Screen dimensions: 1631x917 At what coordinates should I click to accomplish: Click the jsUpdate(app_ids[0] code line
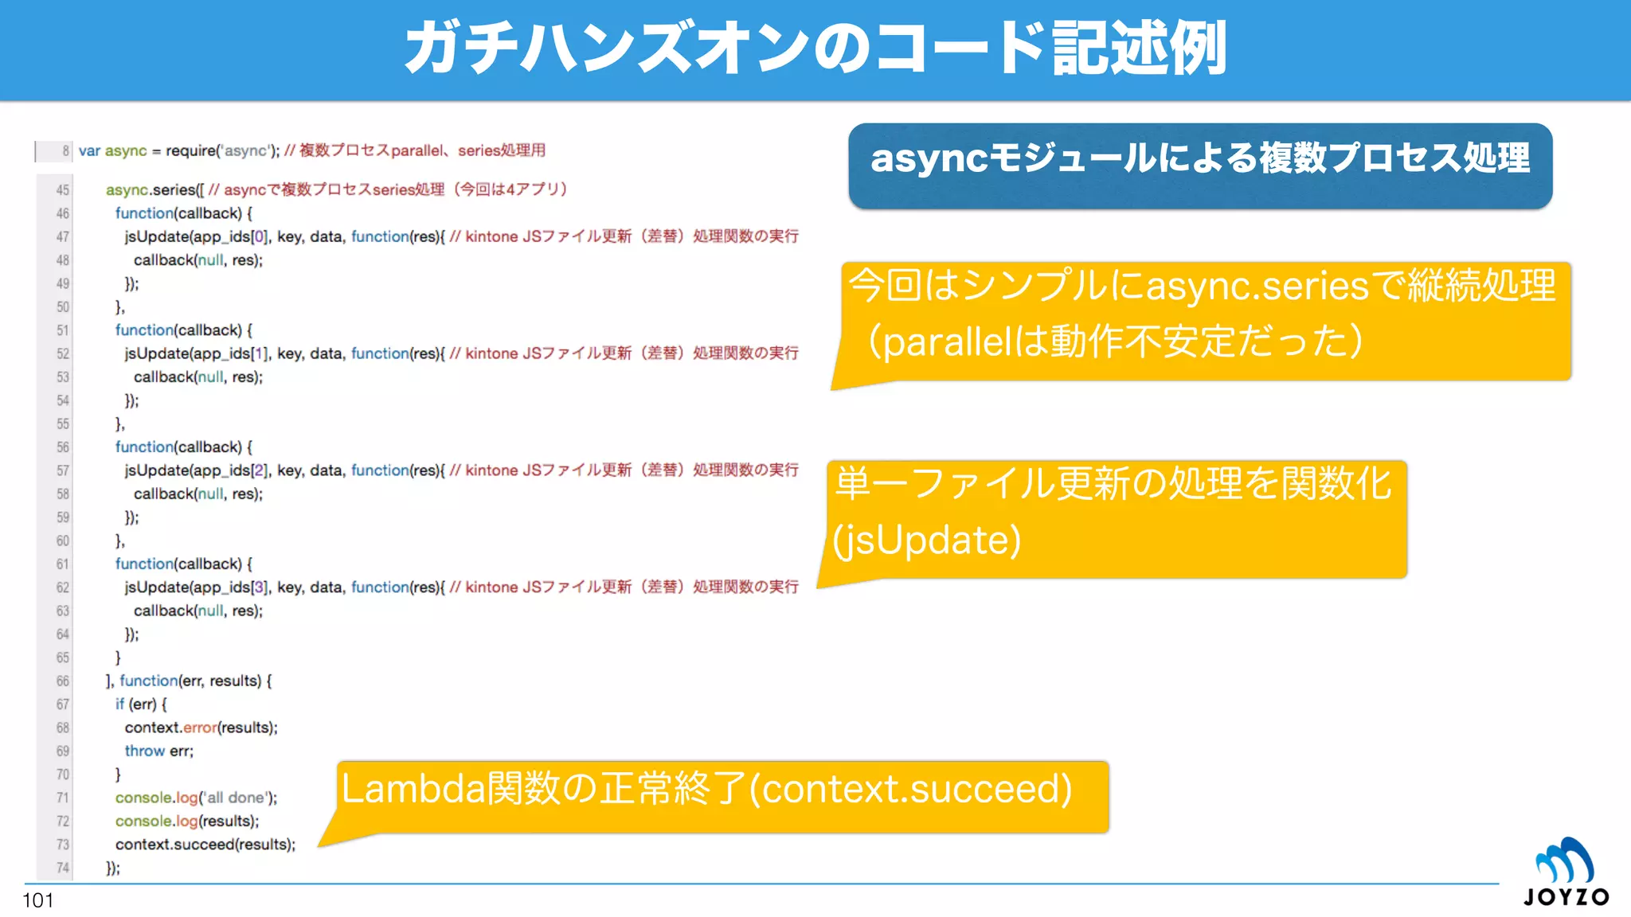click(x=461, y=236)
